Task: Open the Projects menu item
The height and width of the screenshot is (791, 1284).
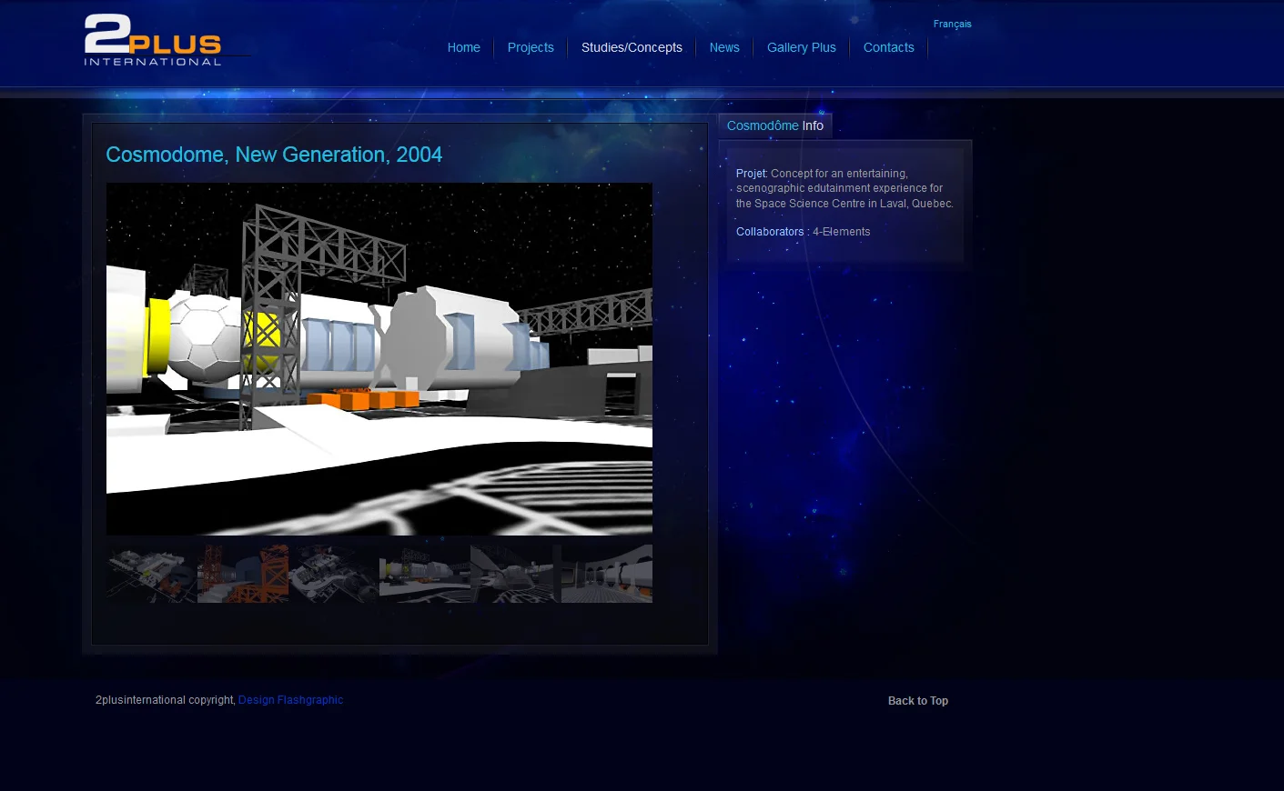Action: [531, 47]
